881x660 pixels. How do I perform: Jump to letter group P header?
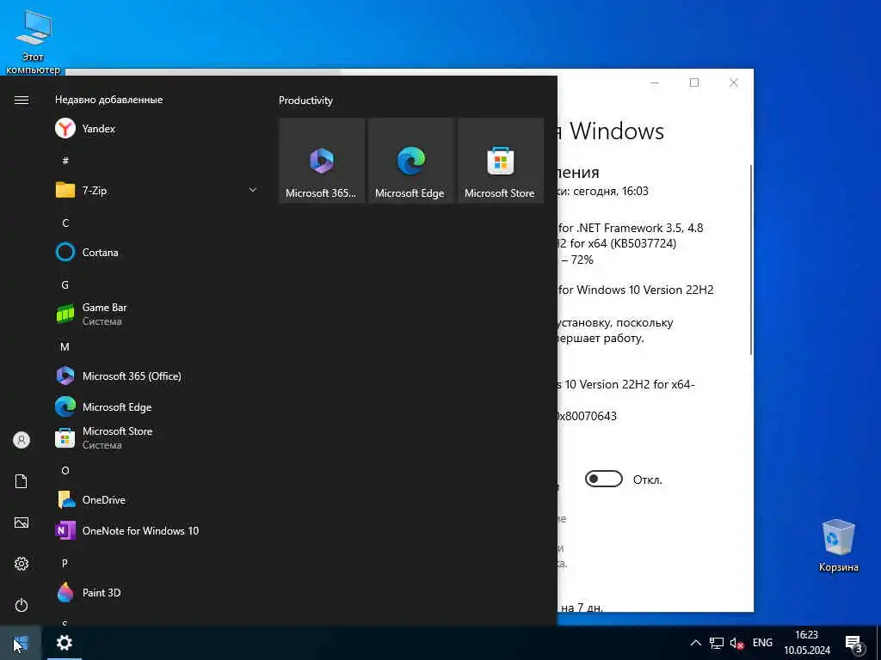[x=65, y=563]
